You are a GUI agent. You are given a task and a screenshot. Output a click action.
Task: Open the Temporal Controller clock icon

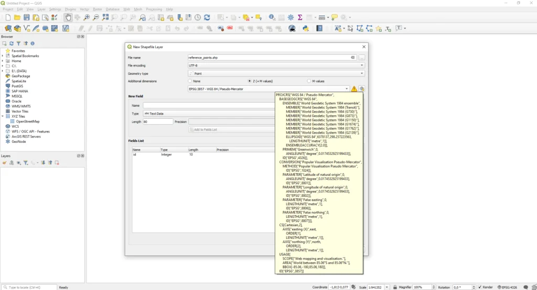click(x=198, y=17)
